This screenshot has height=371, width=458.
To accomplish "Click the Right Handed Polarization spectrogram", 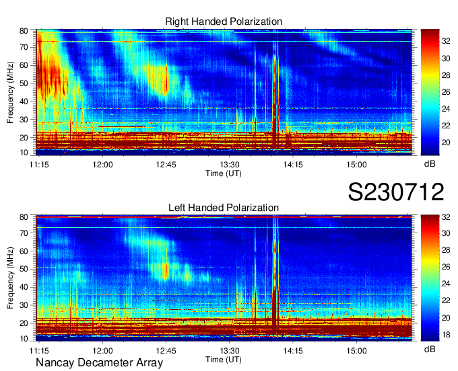I will coord(224,92).
